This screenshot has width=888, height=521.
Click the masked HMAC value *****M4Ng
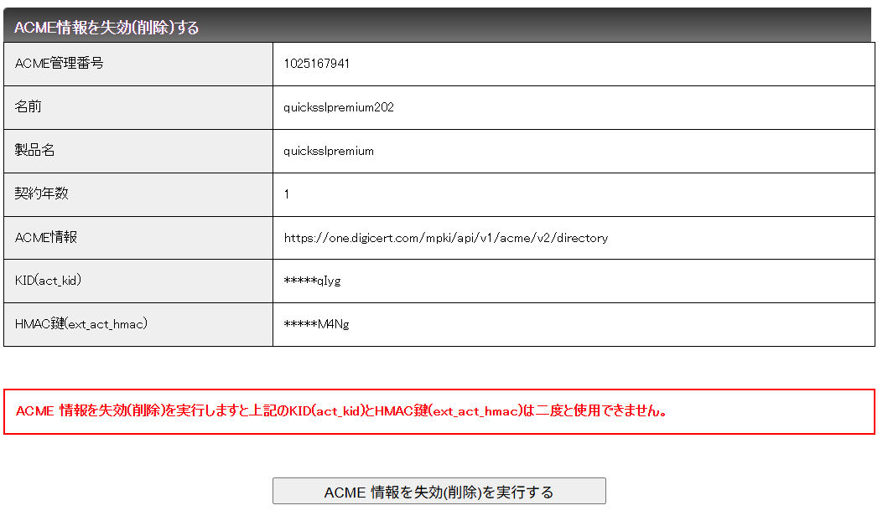tap(316, 325)
